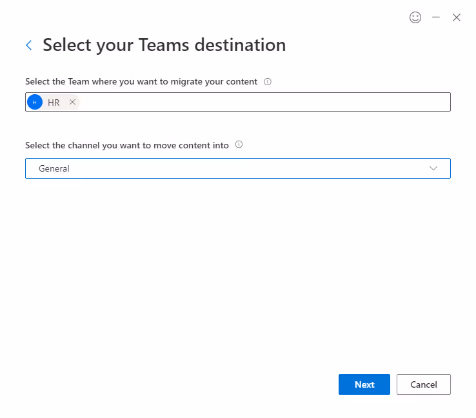Image resolution: width=476 pixels, height=418 pixels.
Task: Click the HR team name text
Action: pyautogui.click(x=54, y=103)
